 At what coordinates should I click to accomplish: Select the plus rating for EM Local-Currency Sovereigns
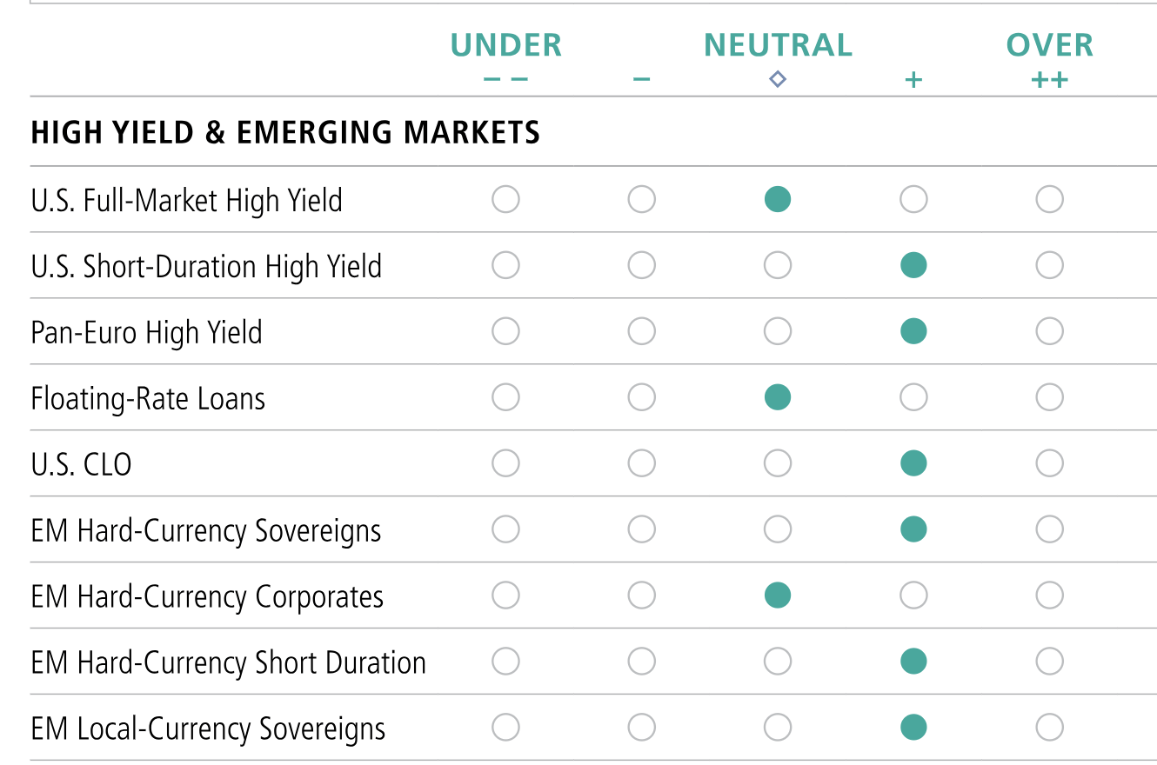point(913,728)
